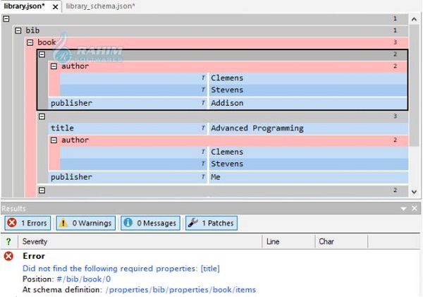The width and height of the screenshot is (423, 297).
Task: Open the Results panel dropdown arrow
Action: [x=403, y=209]
